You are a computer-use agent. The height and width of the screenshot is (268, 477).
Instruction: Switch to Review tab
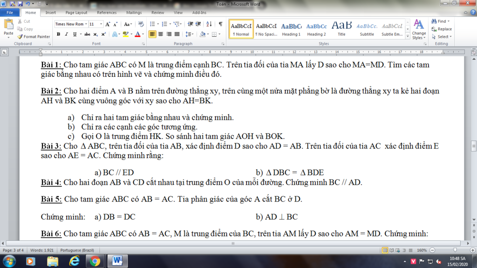click(x=157, y=13)
